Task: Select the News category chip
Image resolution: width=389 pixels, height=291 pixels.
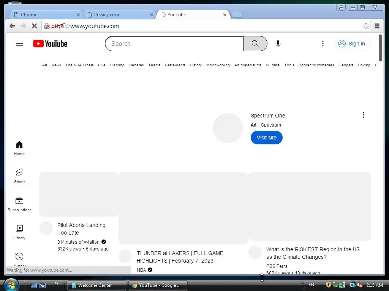Action: 56,65
